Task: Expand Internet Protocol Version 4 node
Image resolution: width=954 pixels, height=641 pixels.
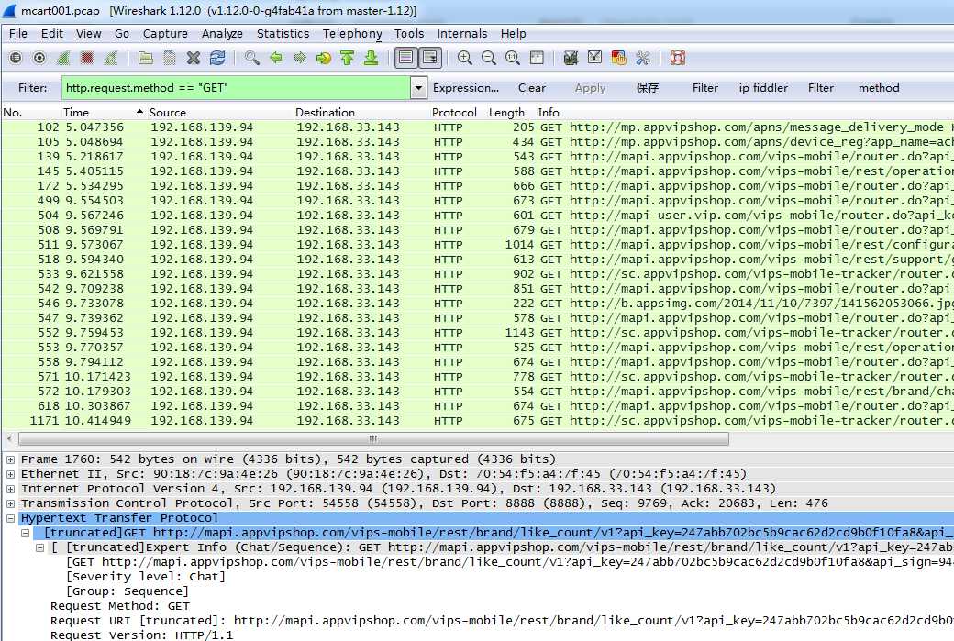Action: click(10, 489)
